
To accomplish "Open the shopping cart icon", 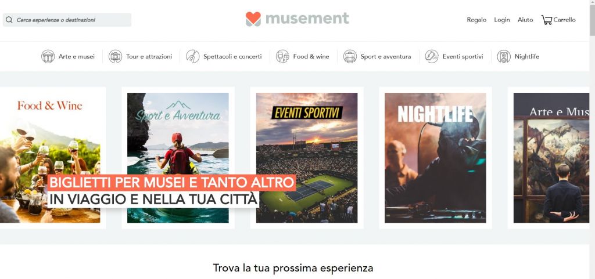I will [x=546, y=20].
